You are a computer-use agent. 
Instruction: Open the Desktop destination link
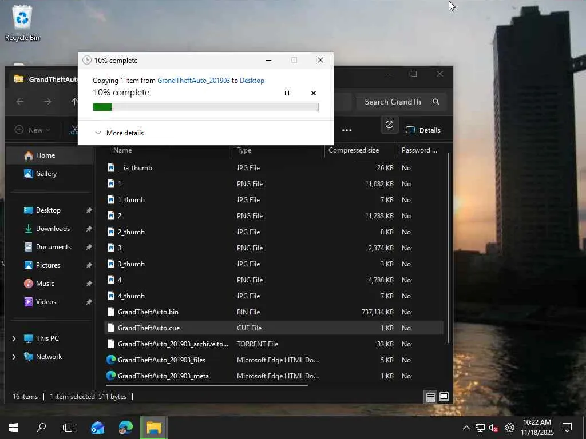click(252, 80)
